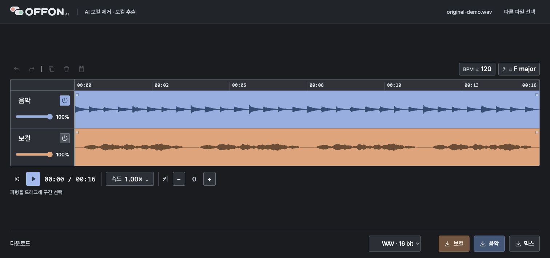Click the redo arrow icon
The image size is (550, 258).
(32, 69)
